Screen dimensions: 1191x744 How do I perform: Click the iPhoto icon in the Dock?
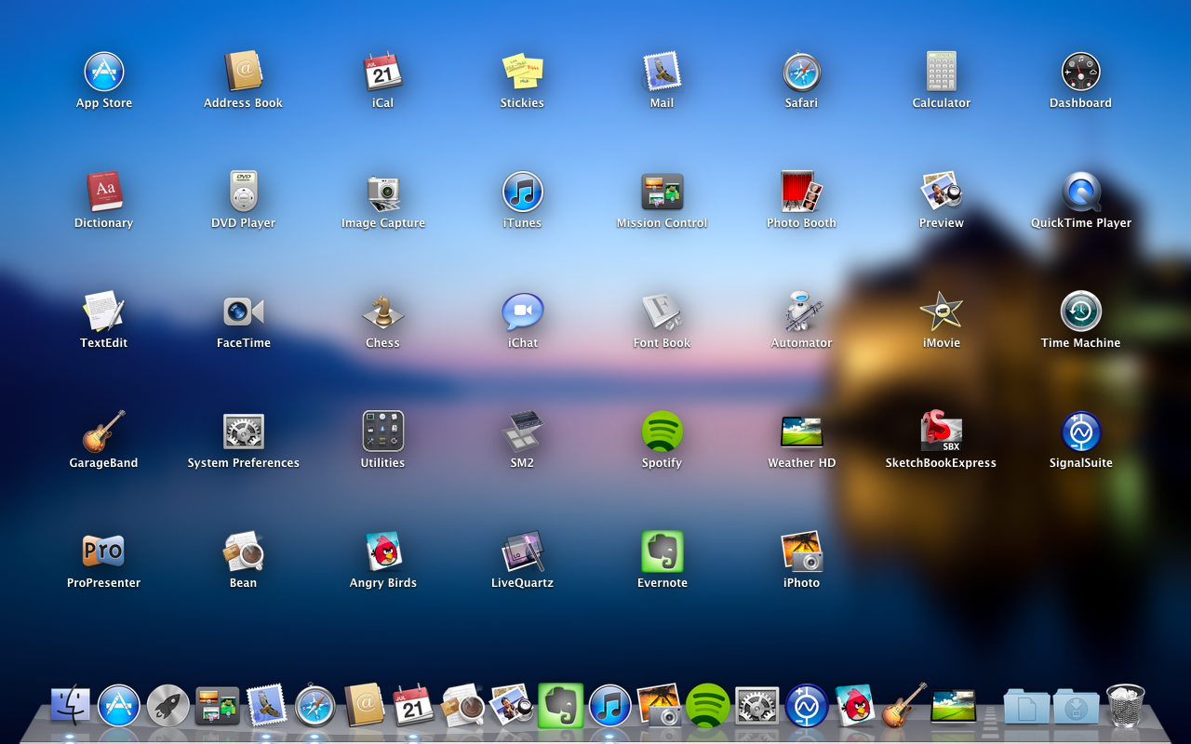pos(660,706)
